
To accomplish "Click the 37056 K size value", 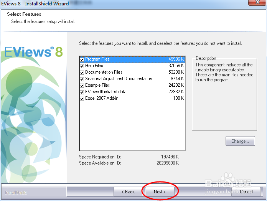I will coord(176,66).
